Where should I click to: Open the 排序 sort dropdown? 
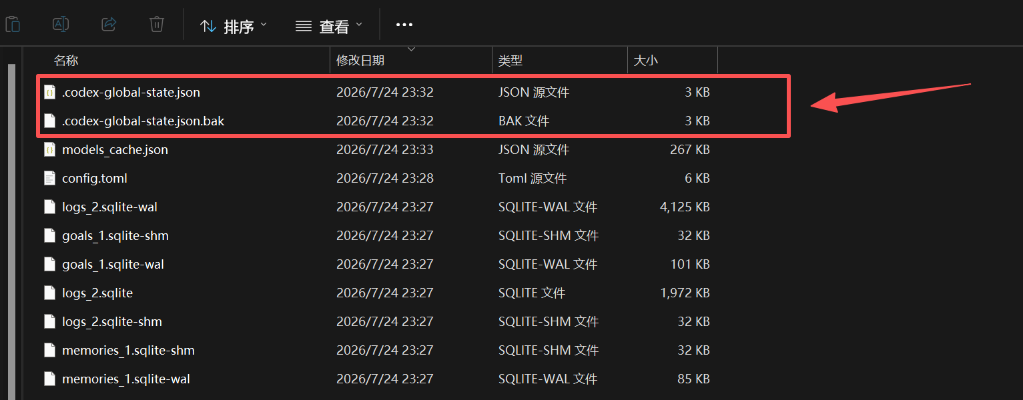[x=234, y=26]
